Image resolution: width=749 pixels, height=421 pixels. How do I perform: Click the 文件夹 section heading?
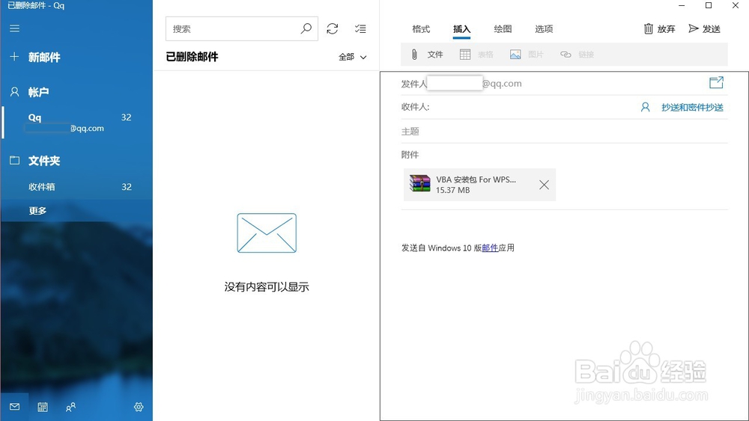44,161
